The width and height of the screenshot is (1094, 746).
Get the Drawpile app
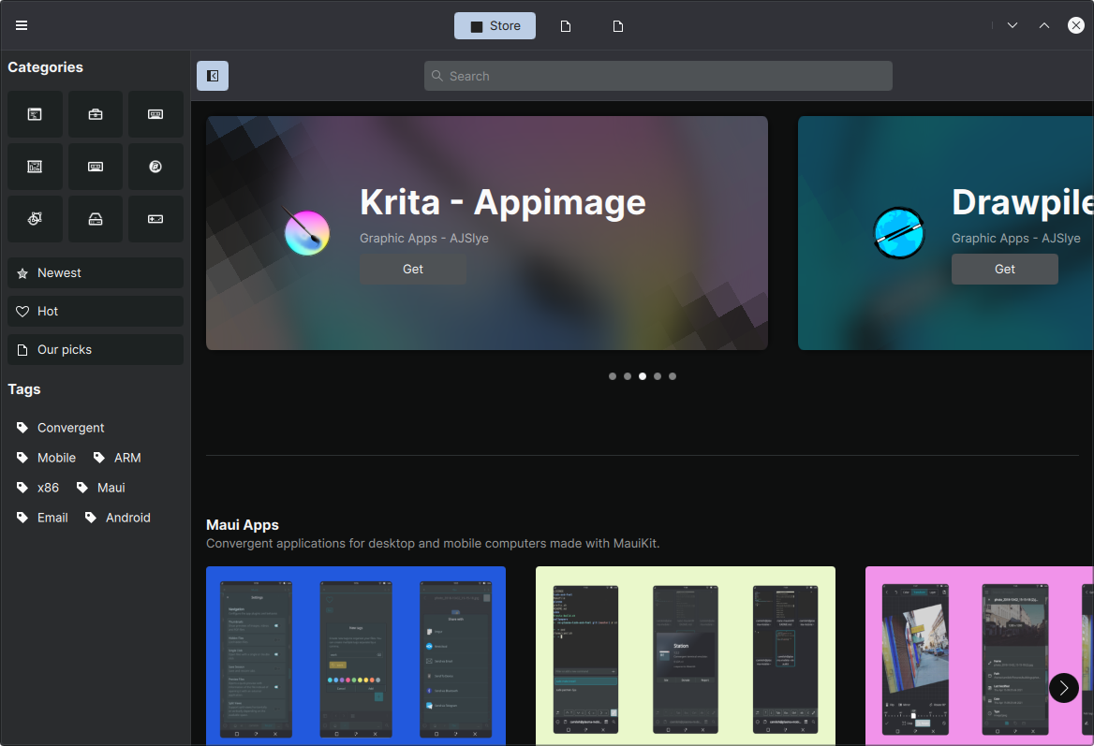tap(1005, 270)
